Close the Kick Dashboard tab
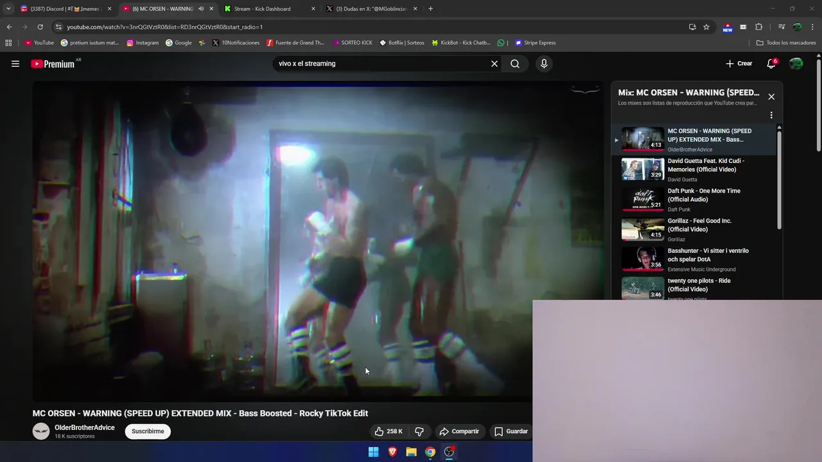The width and height of the screenshot is (822, 462). [313, 9]
